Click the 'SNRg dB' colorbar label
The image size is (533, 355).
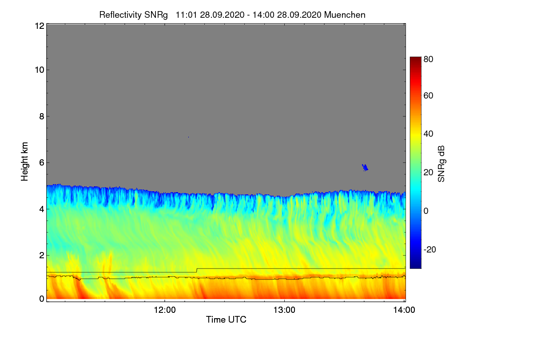tap(441, 164)
